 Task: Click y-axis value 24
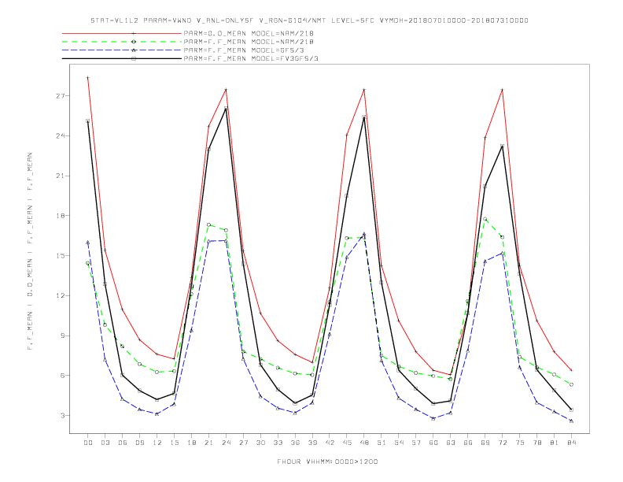pos(60,135)
